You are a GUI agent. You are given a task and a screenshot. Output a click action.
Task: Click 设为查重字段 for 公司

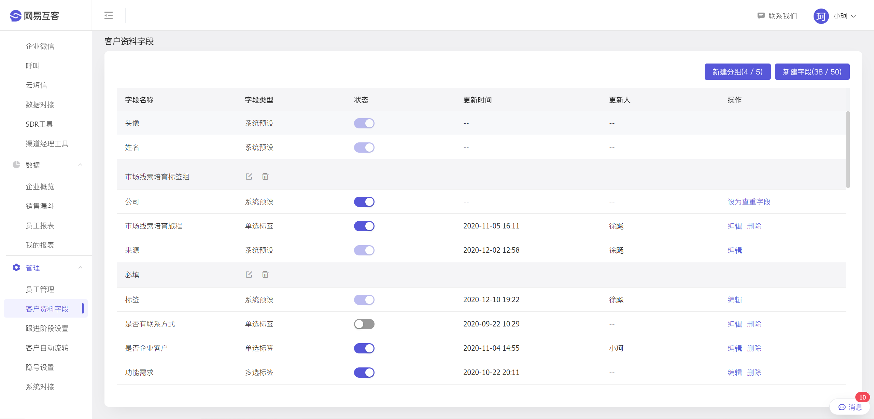point(749,202)
